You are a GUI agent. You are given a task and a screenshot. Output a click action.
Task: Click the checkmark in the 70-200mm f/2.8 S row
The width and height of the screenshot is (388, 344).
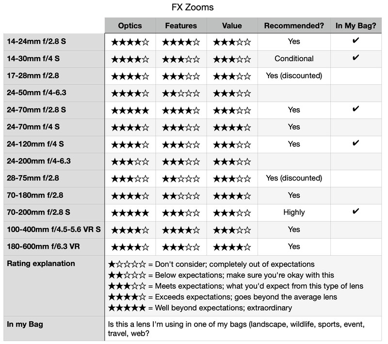pos(356,212)
